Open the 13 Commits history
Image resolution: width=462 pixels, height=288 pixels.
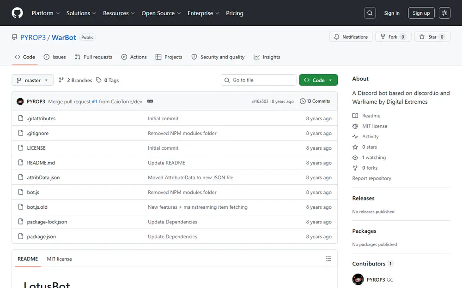315,101
